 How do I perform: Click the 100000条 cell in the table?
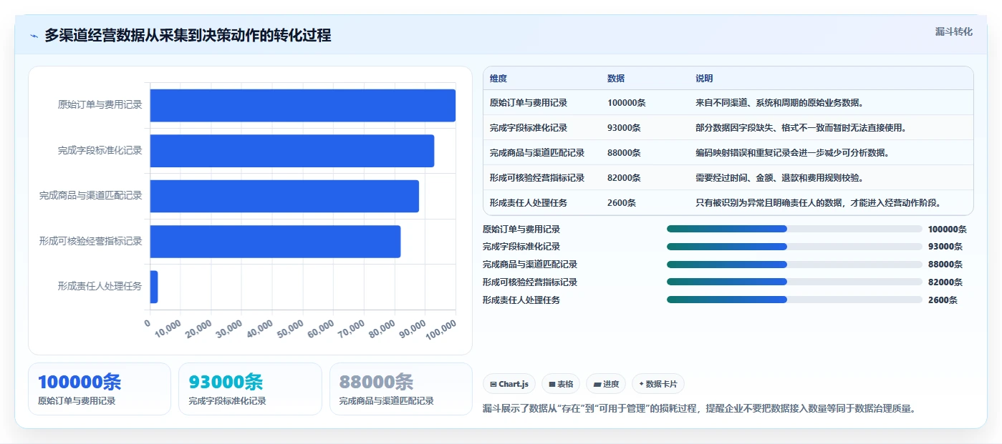pyautogui.click(x=627, y=103)
